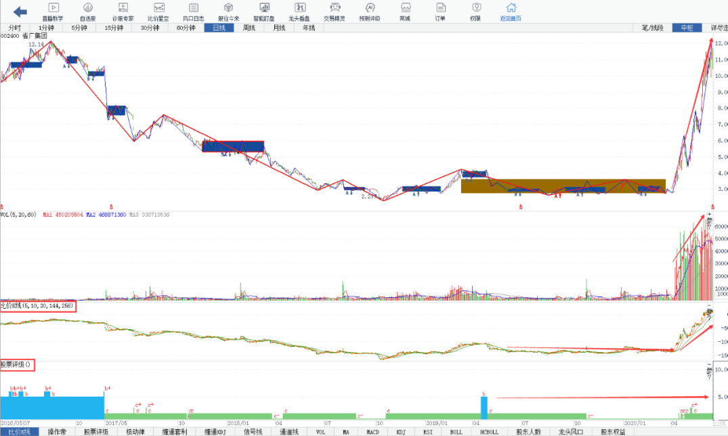Open 自选股 watchlist icon
728x436 pixels.
point(87,11)
